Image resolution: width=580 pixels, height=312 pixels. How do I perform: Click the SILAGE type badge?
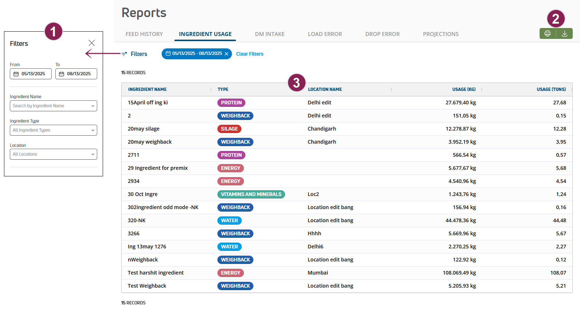[x=229, y=129]
